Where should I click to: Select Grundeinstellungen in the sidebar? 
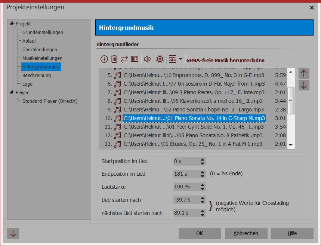[x=43, y=33]
